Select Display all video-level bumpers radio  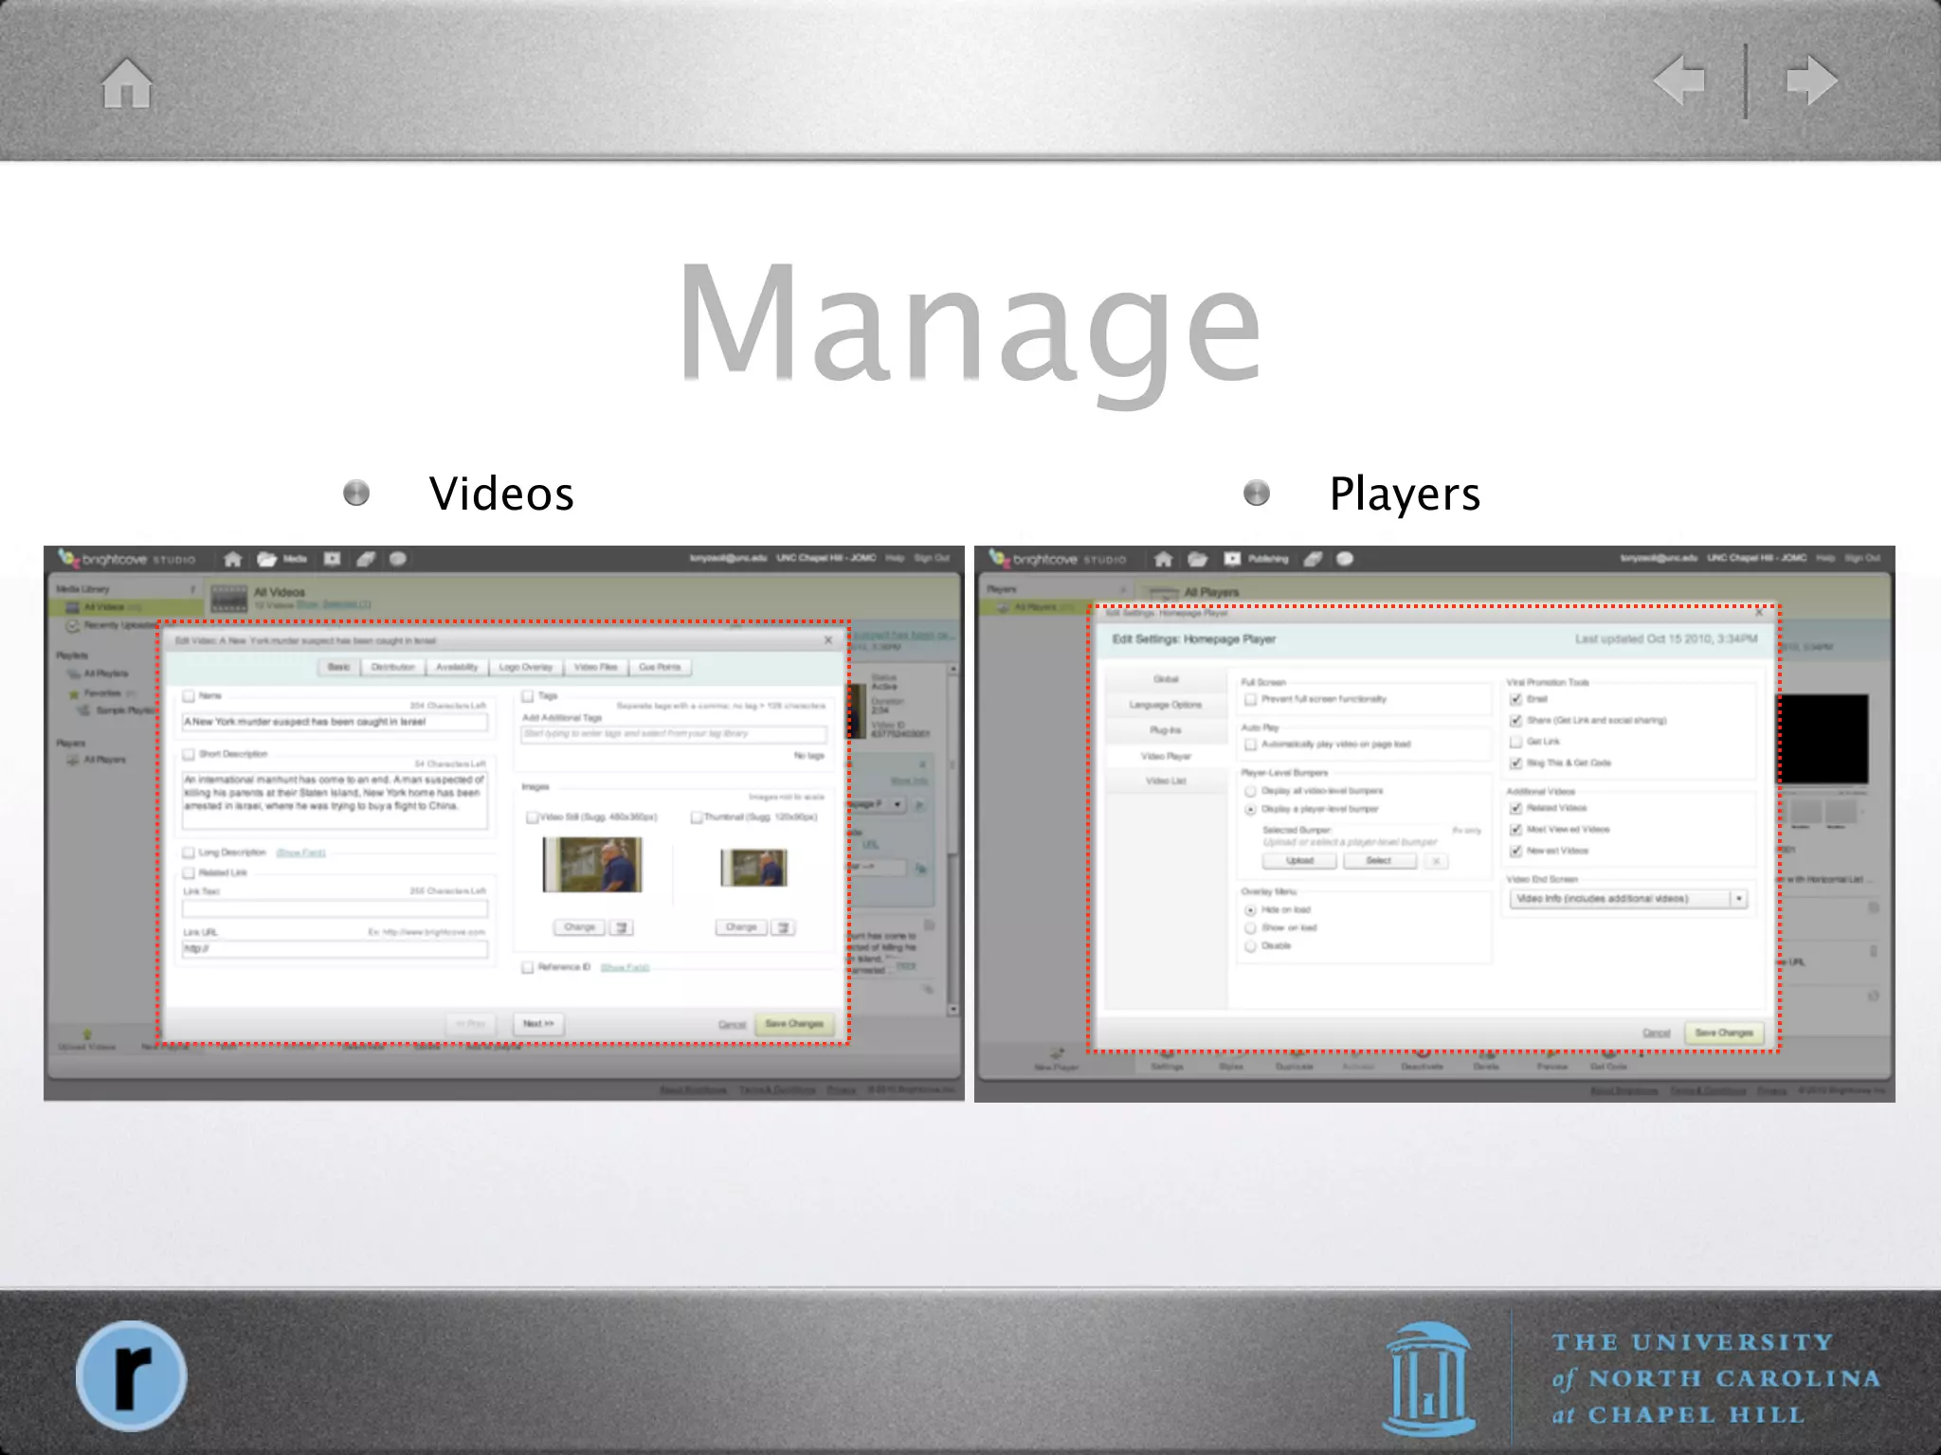pyautogui.click(x=1251, y=791)
